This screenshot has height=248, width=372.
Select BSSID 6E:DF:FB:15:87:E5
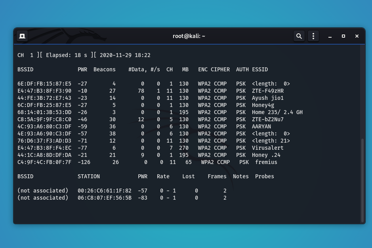pyautogui.click(x=44, y=84)
